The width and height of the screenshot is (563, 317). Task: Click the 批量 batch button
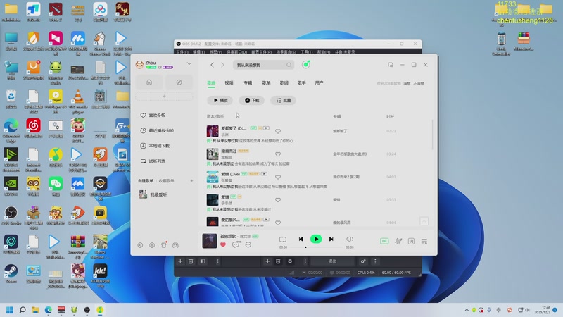click(284, 100)
